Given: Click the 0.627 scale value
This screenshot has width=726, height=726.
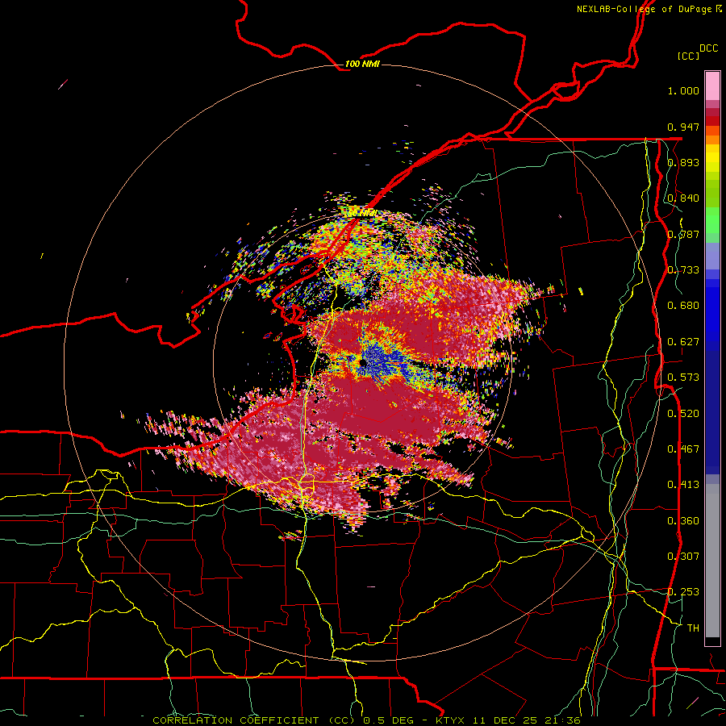Looking at the screenshot, I should coord(683,342).
